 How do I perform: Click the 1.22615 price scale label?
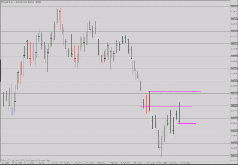coord(235,160)
